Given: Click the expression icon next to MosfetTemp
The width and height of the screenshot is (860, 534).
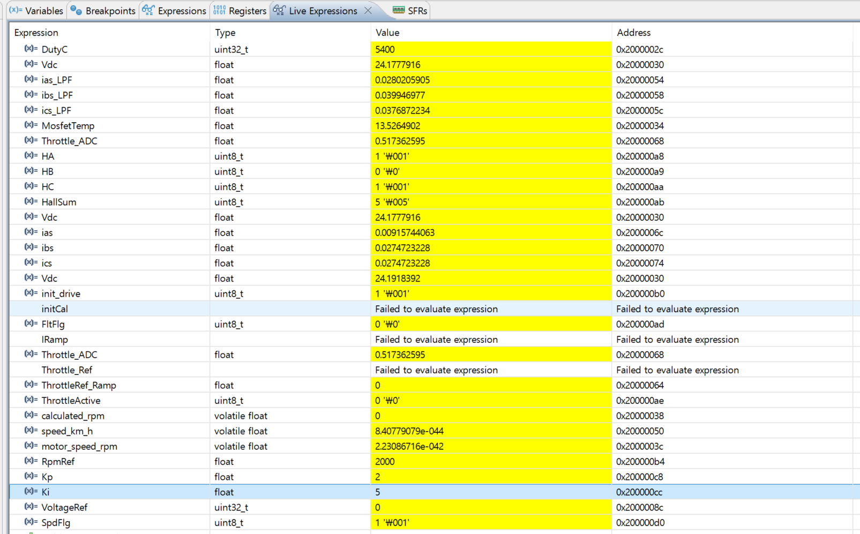Looking at the screenshot, I should tap(29, 125).
